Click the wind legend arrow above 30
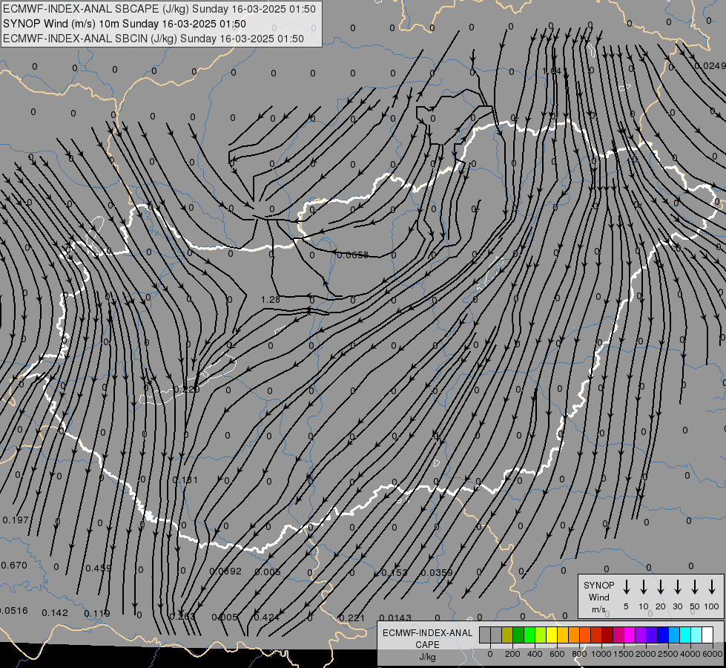Viewport: 726px width, 668px height. coord(677,587)
